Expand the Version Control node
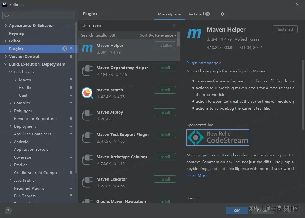Screen dimensions: 305x218 pyautogui.click(x=6, y=56)
